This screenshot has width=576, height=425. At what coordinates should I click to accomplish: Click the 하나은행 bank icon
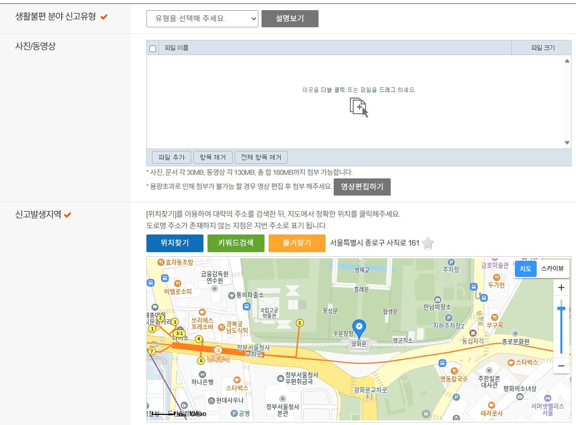(x=202, y=374)
